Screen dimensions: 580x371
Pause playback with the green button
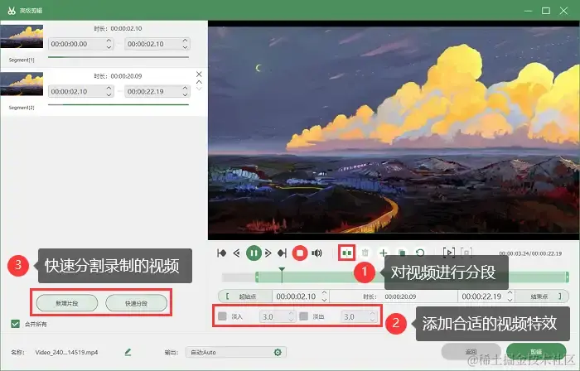[x=254, y=253]
